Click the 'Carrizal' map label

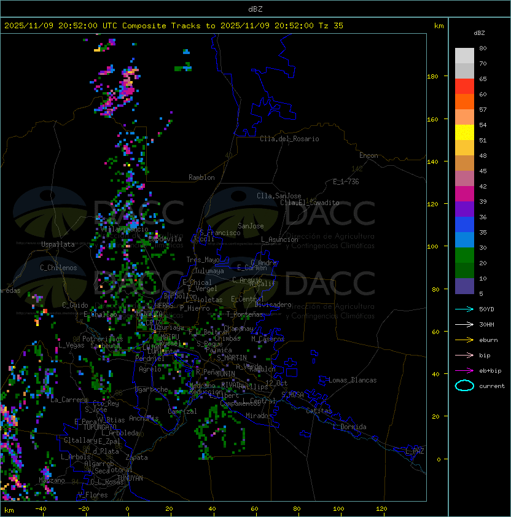(182, 411)
